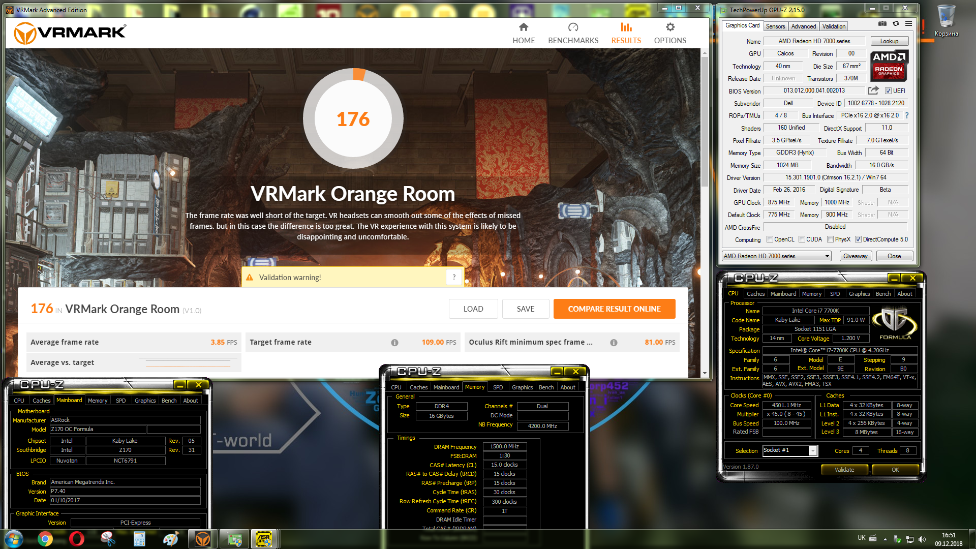Click the scroll down arrow in VRMark
This screenshot has width=976, height=549.
point(705,373)
